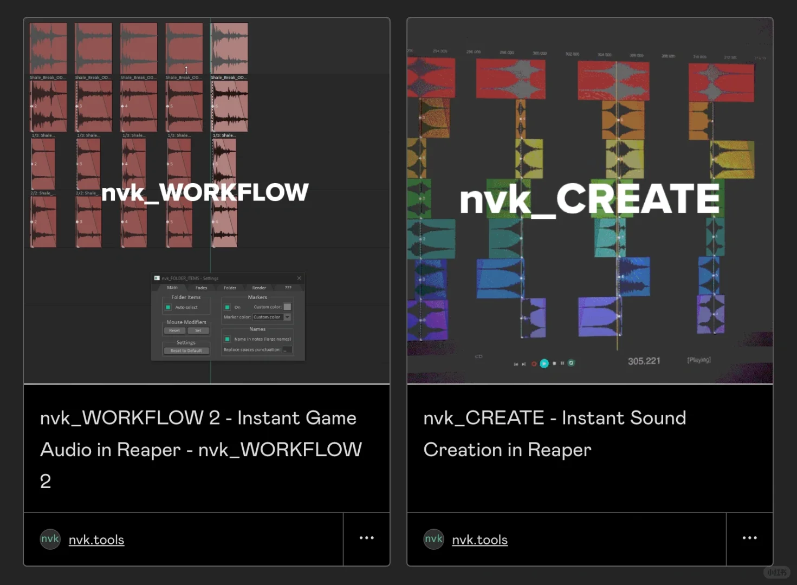
Task: Click the Reset to Default button
Action: [186, 351]
